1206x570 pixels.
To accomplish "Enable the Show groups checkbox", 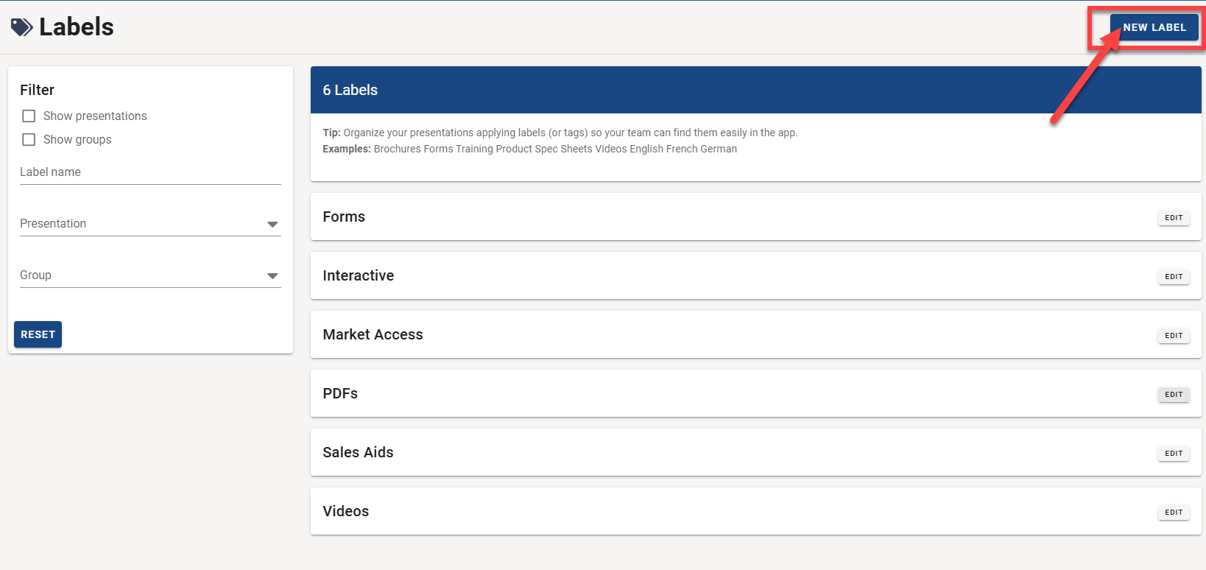I will coord(29,140).
